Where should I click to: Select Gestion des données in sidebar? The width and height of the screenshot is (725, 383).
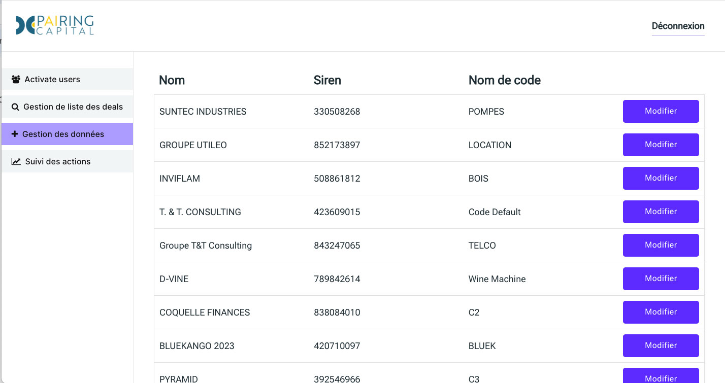coord(67,134)
